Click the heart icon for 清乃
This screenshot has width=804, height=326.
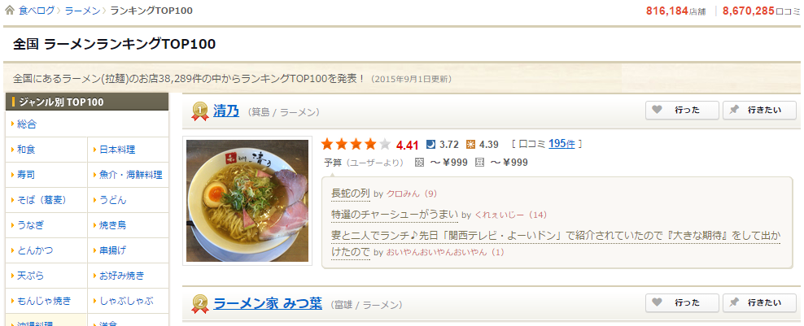pyautogui.click(x=658, y=110)
